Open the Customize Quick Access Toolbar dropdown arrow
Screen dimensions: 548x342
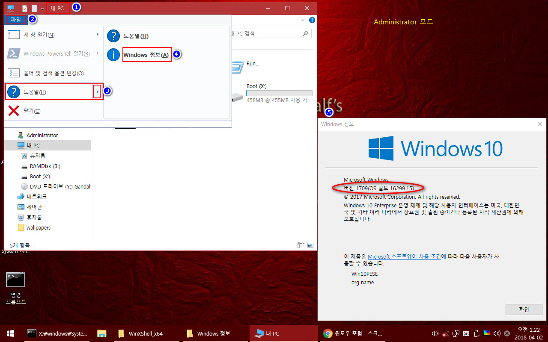(x=42, y=9)
